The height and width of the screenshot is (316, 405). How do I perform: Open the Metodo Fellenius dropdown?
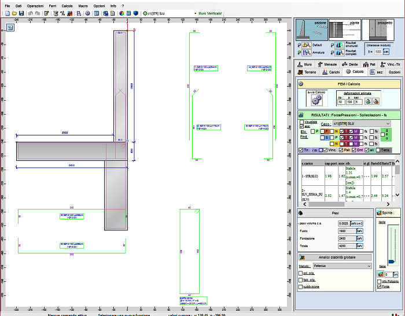pos(369,266)
